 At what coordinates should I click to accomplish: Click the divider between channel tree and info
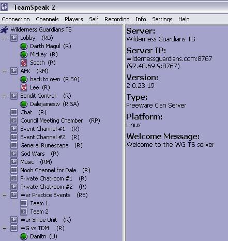(x=124, y=133)
